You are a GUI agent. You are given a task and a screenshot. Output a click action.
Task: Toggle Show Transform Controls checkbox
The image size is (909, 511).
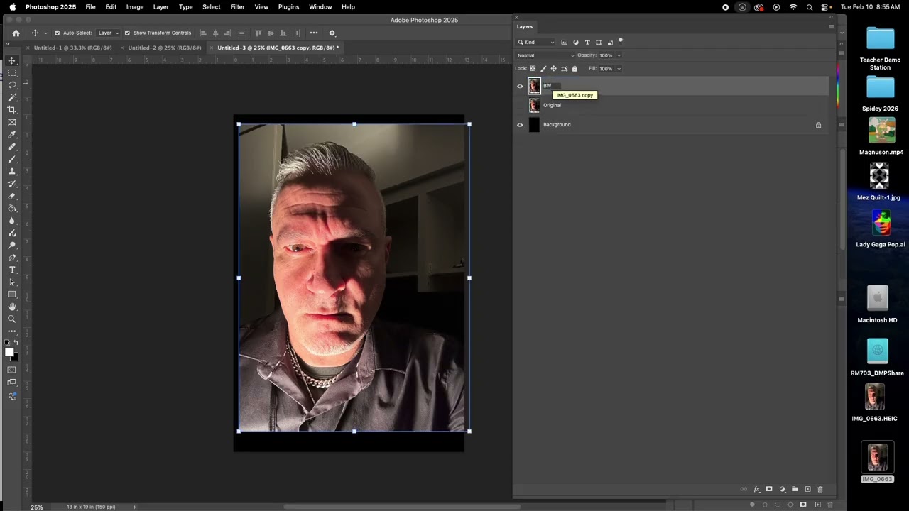point(127,33)
